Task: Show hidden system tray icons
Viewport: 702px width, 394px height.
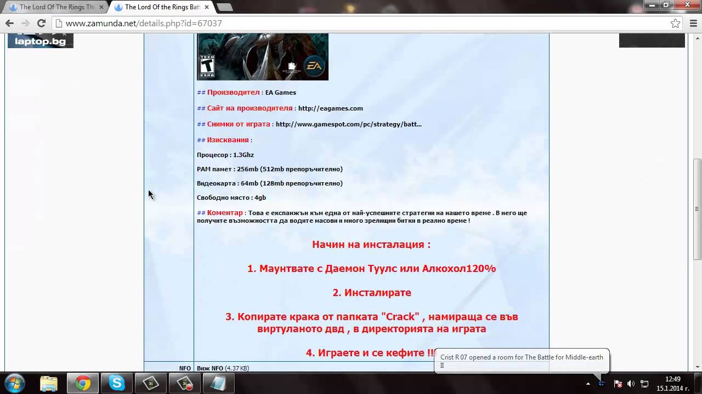Action: [x=588, y=384]
